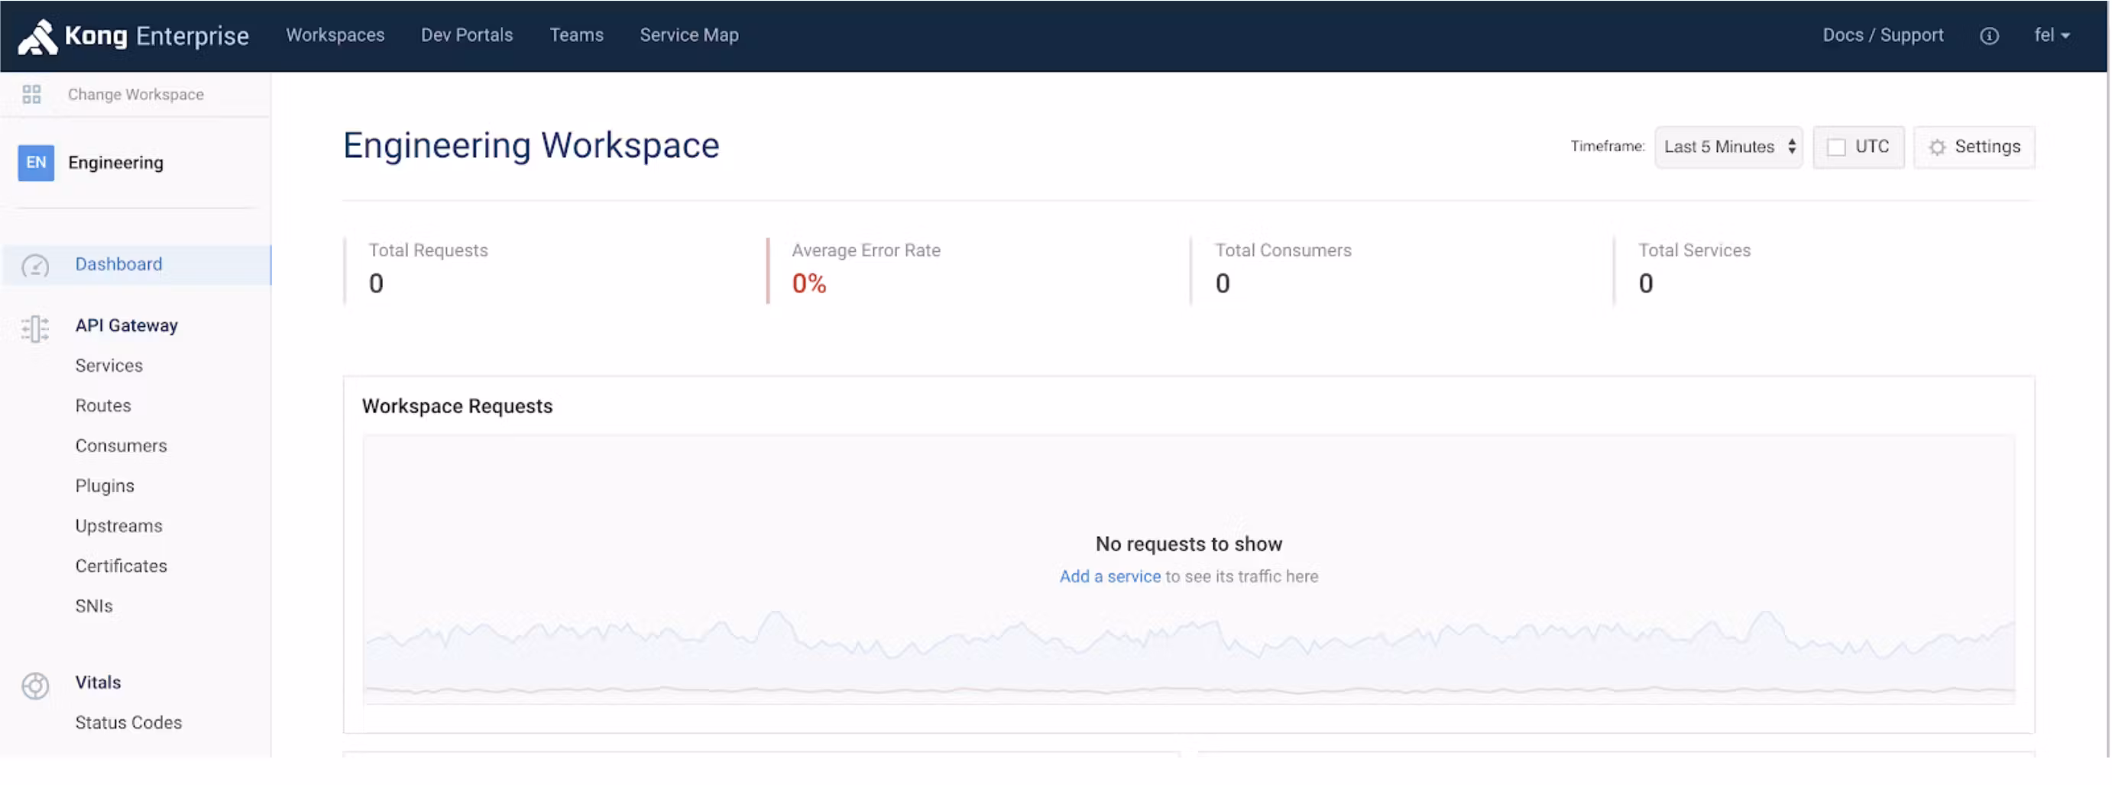
Task: Select Certificates in API Gateway section
Action: coord(121,565)
